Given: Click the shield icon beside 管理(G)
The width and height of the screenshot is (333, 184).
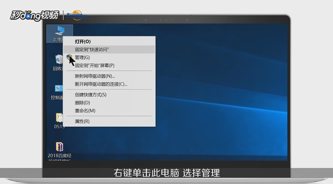Looking at the screenshot, I should 69,57.
